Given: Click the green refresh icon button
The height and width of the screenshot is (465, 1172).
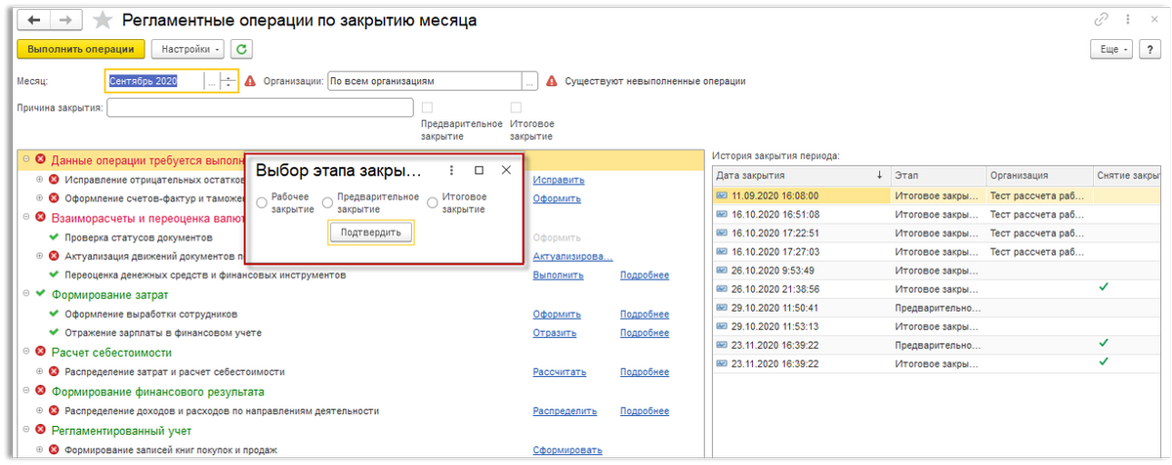Looking at the screenshot, I should 241,49.
